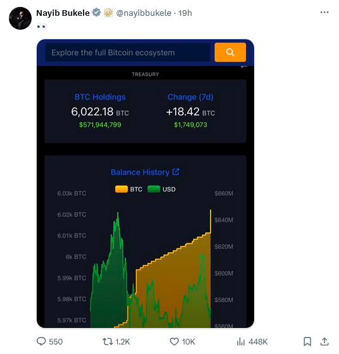This screenshot has width=339, height=354.
Task: Click the share upload icon
Action: tap(324, 341)
